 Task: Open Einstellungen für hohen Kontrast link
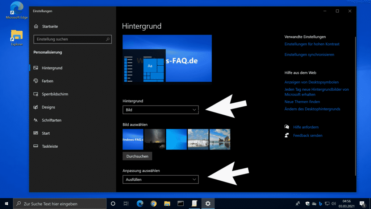[312, 44]
